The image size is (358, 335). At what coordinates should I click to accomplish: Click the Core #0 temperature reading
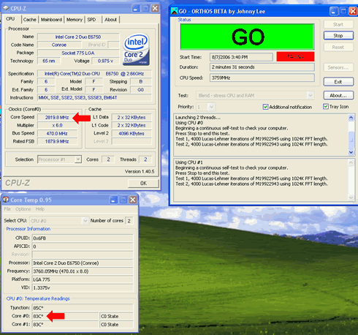[x=65, y=316]
